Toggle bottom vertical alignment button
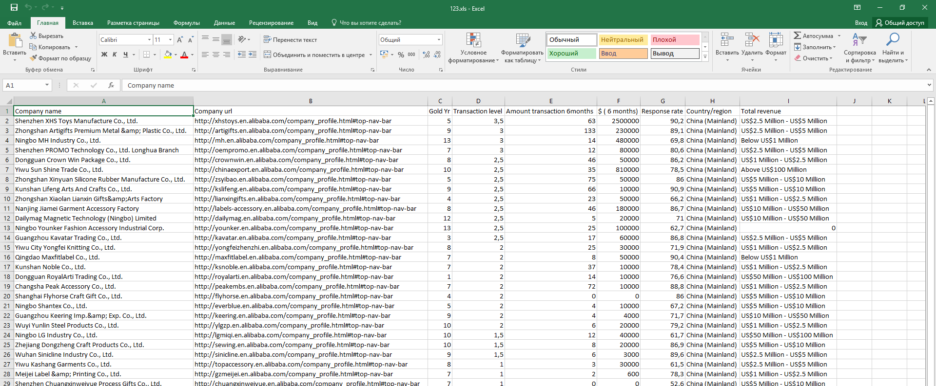The image size is (936, 386). tap(227, 39)
